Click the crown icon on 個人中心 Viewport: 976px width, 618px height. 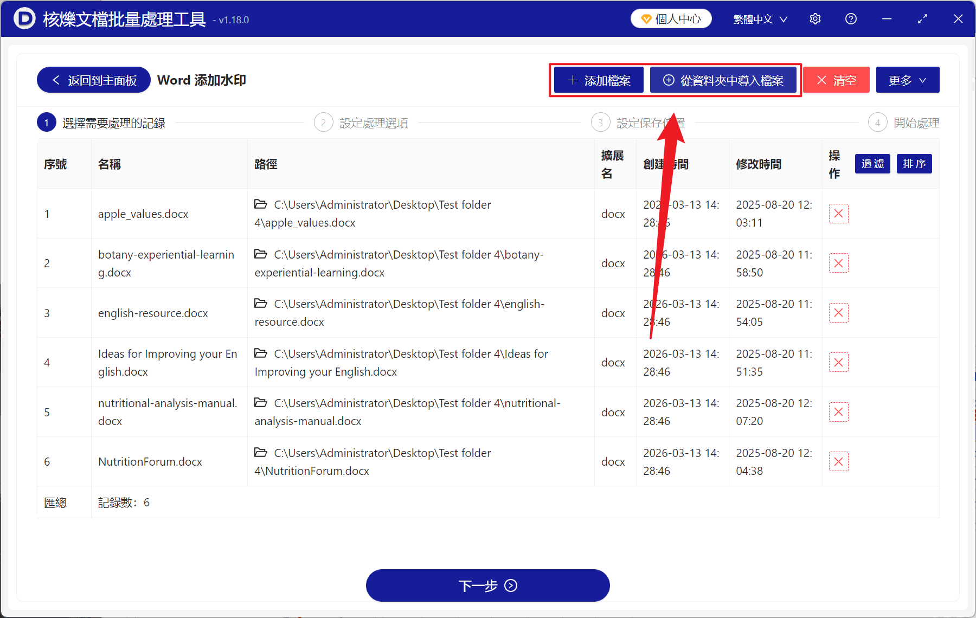coord(646,18)
